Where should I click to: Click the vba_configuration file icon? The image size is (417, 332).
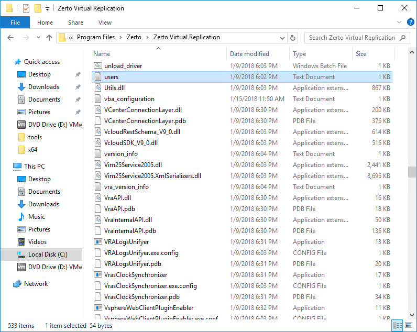(98, 99)
